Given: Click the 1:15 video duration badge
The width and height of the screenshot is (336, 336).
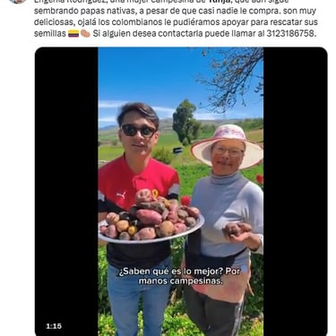Looking at the screenshot, I should [54, 326].
